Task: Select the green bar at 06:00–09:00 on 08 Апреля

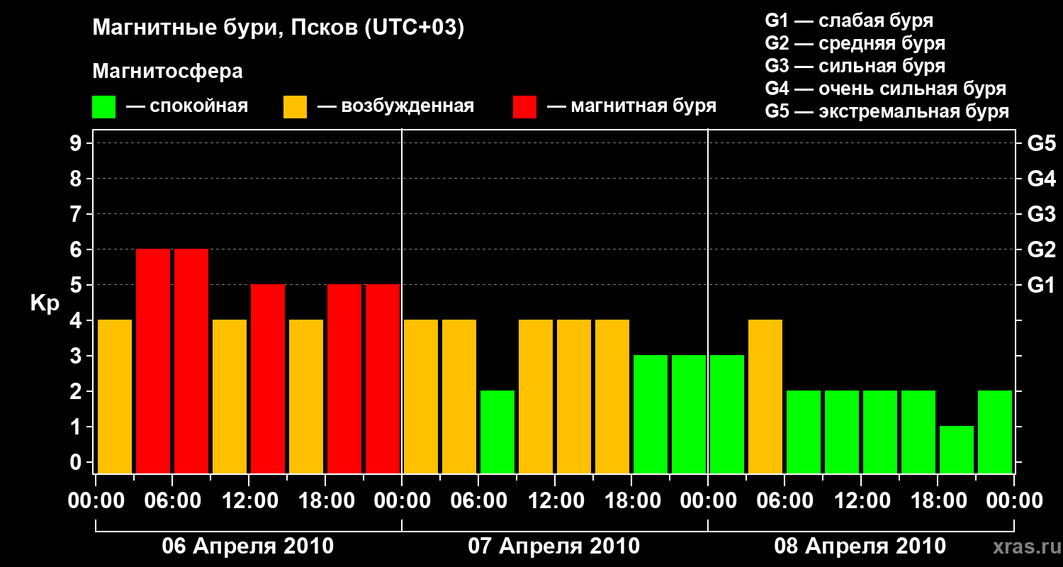Action: (804, 432)
